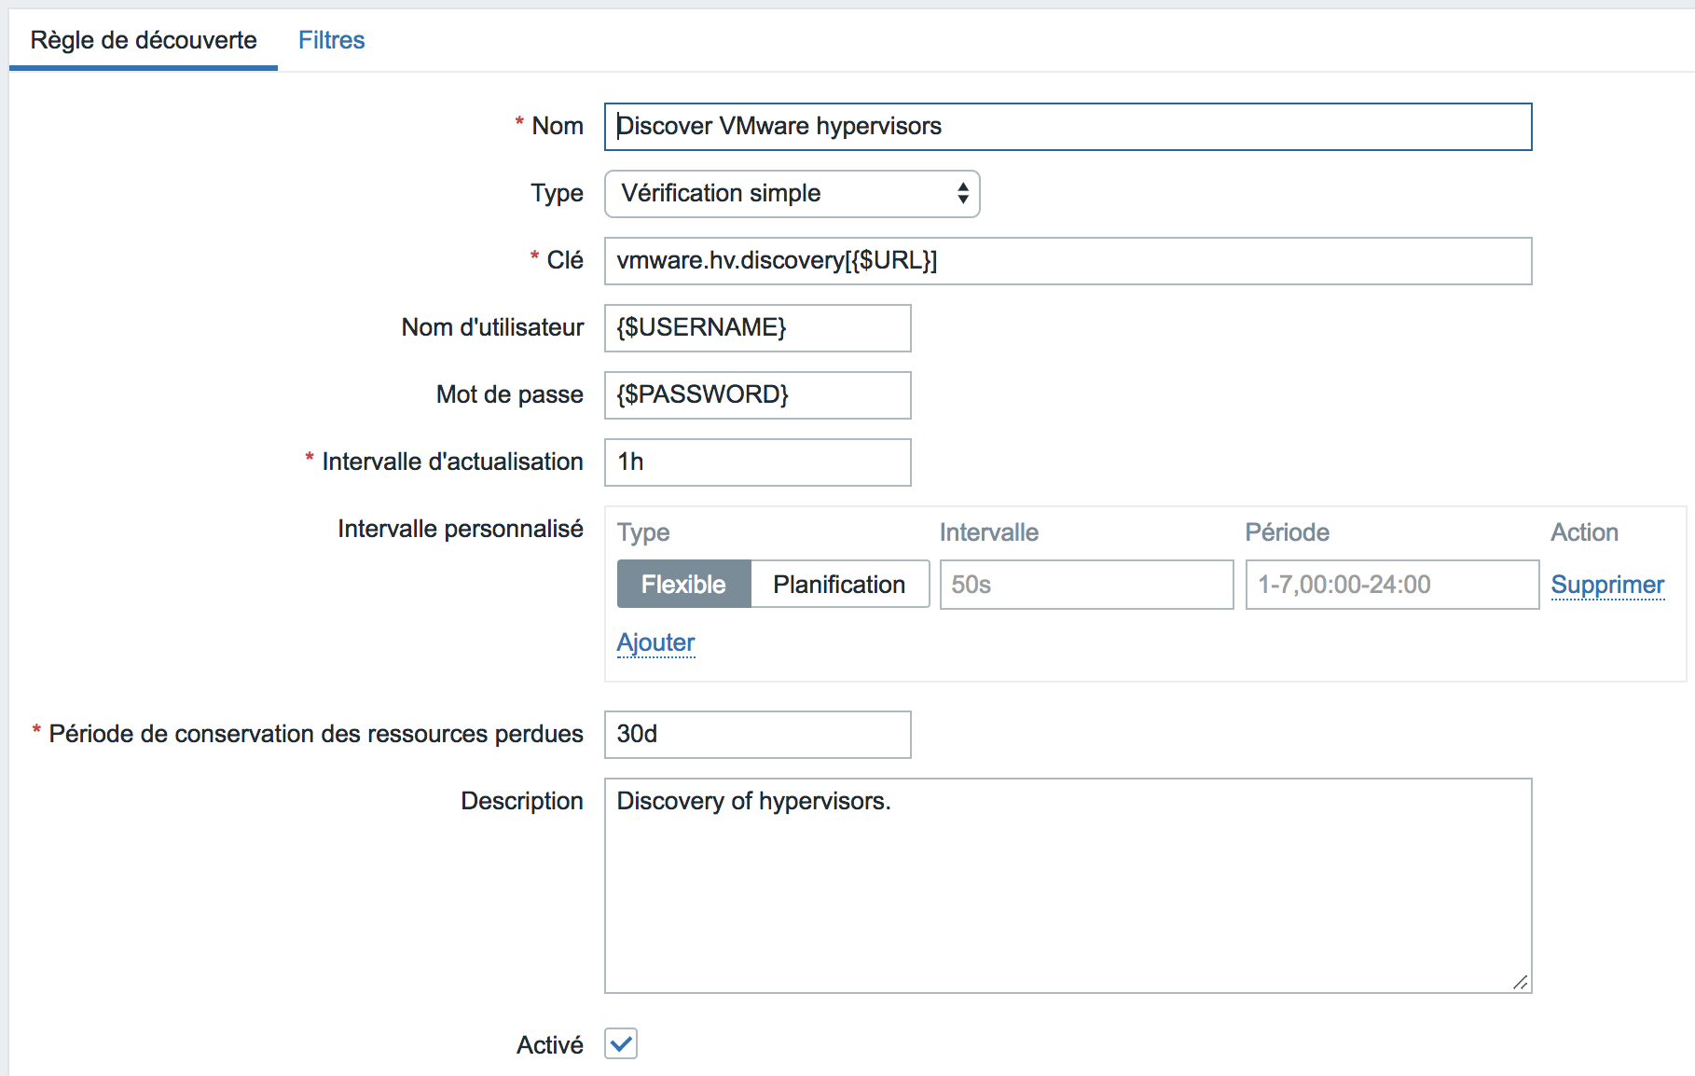Click the Activé label
Viewport: 1695px width, 1076px height.
pos(550,1045)
